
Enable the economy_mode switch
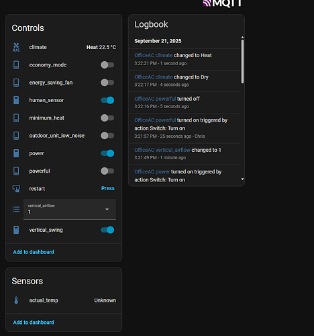click(107, 65)
